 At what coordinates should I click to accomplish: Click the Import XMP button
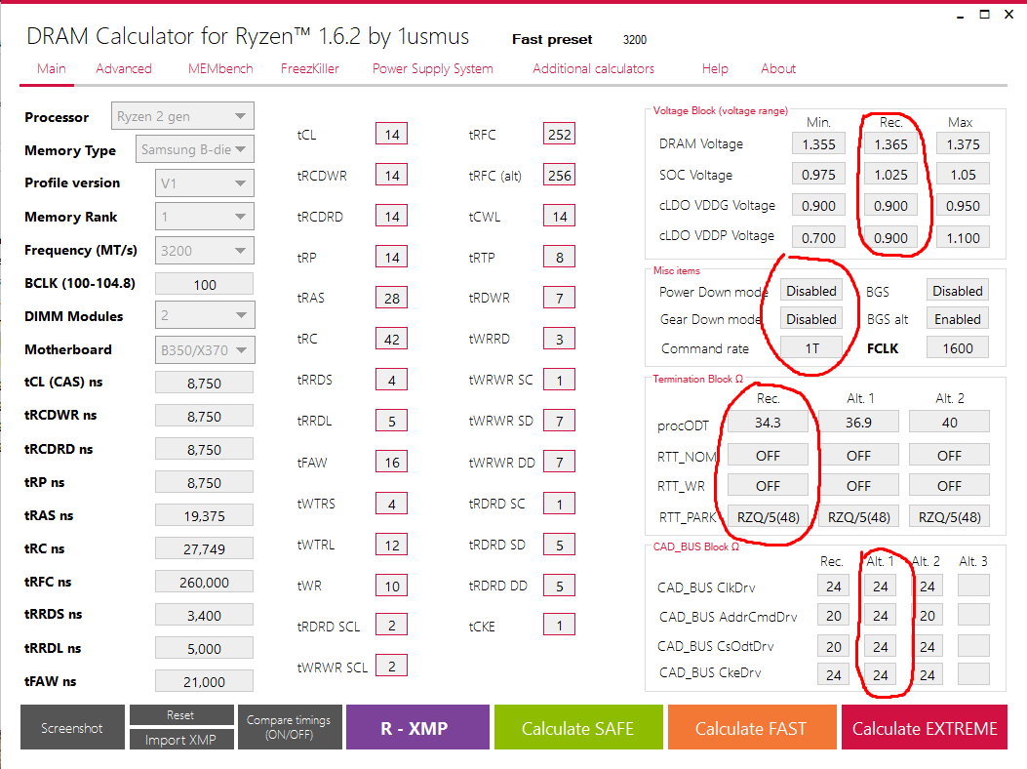tap(181, 740)
